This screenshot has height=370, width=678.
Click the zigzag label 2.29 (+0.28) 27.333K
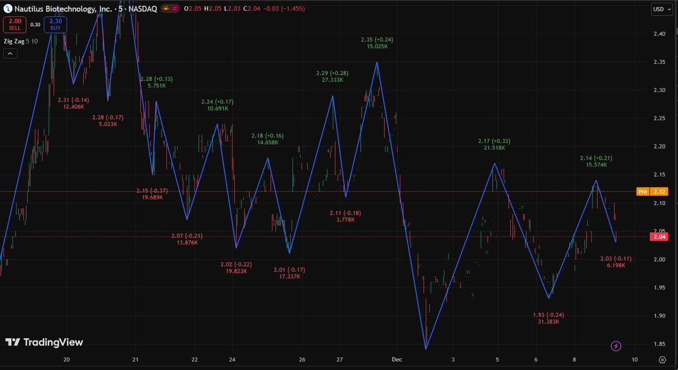pos(332,76)
